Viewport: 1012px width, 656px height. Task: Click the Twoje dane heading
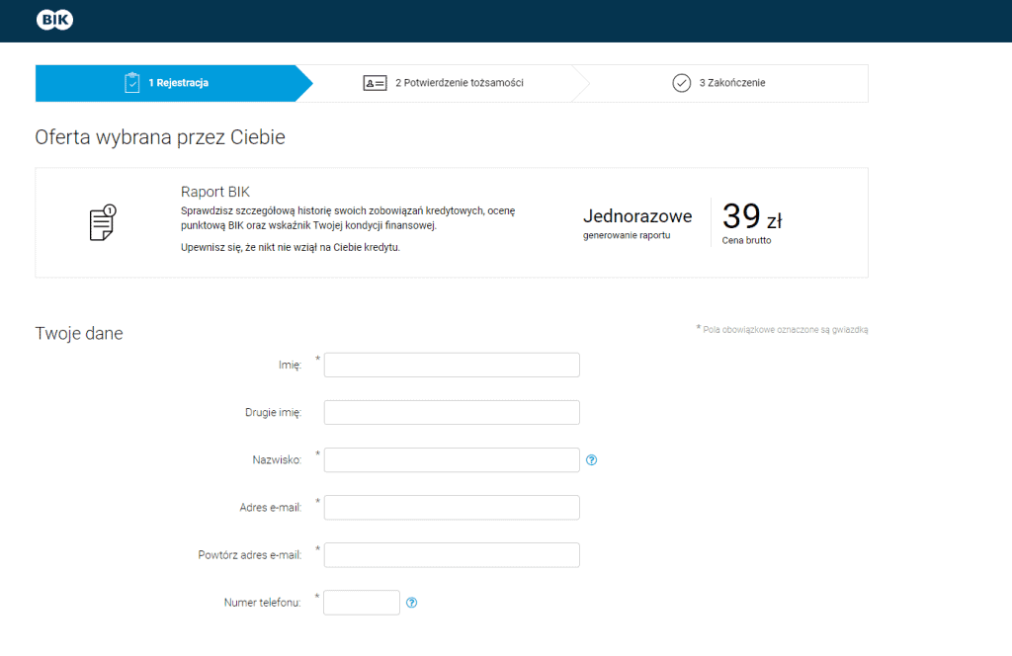click(79, 334)
